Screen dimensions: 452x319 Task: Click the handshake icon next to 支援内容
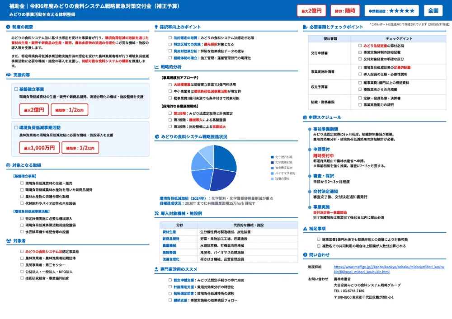(x=9, y=75)
